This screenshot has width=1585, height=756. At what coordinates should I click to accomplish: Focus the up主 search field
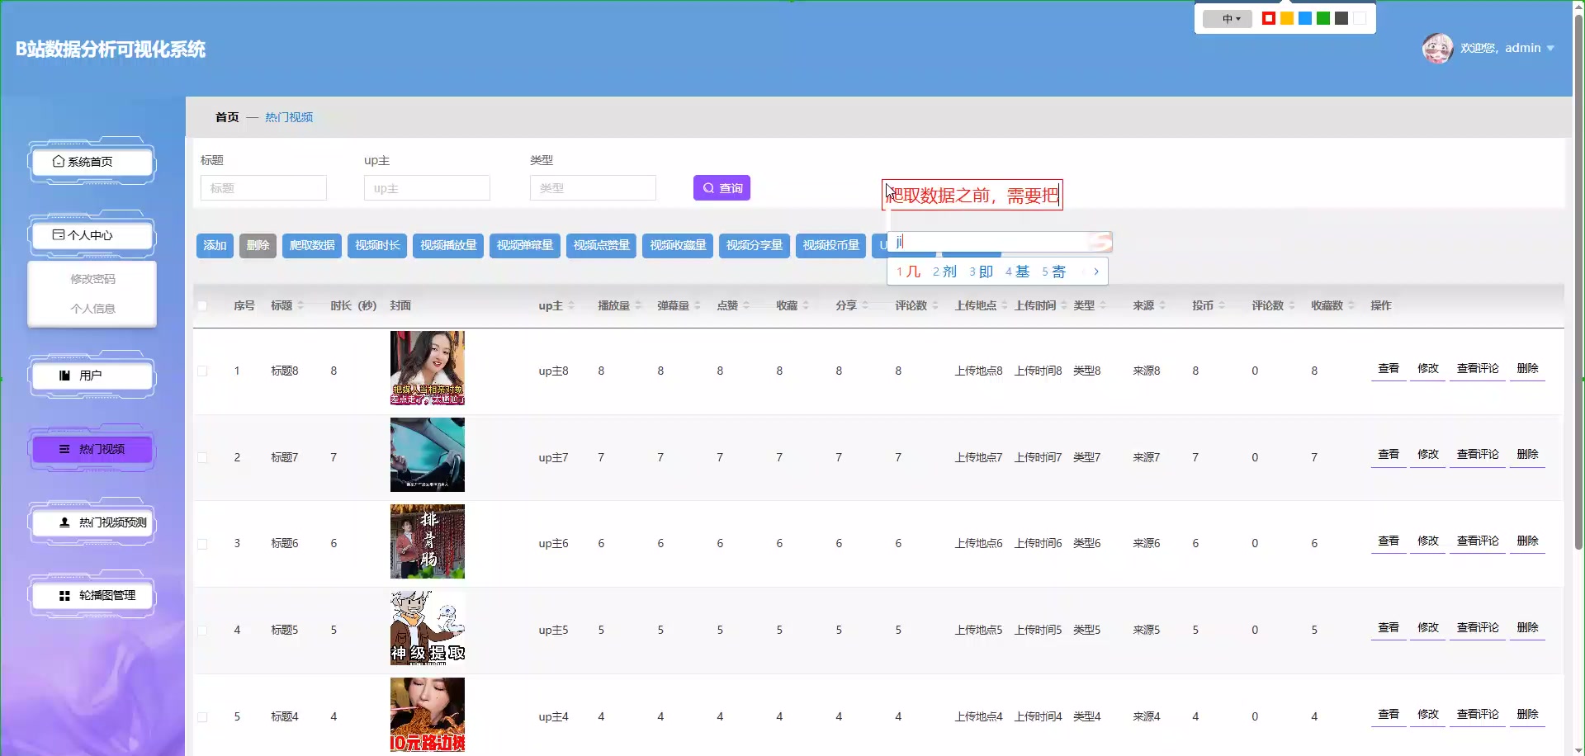click(x=427, y=188)
